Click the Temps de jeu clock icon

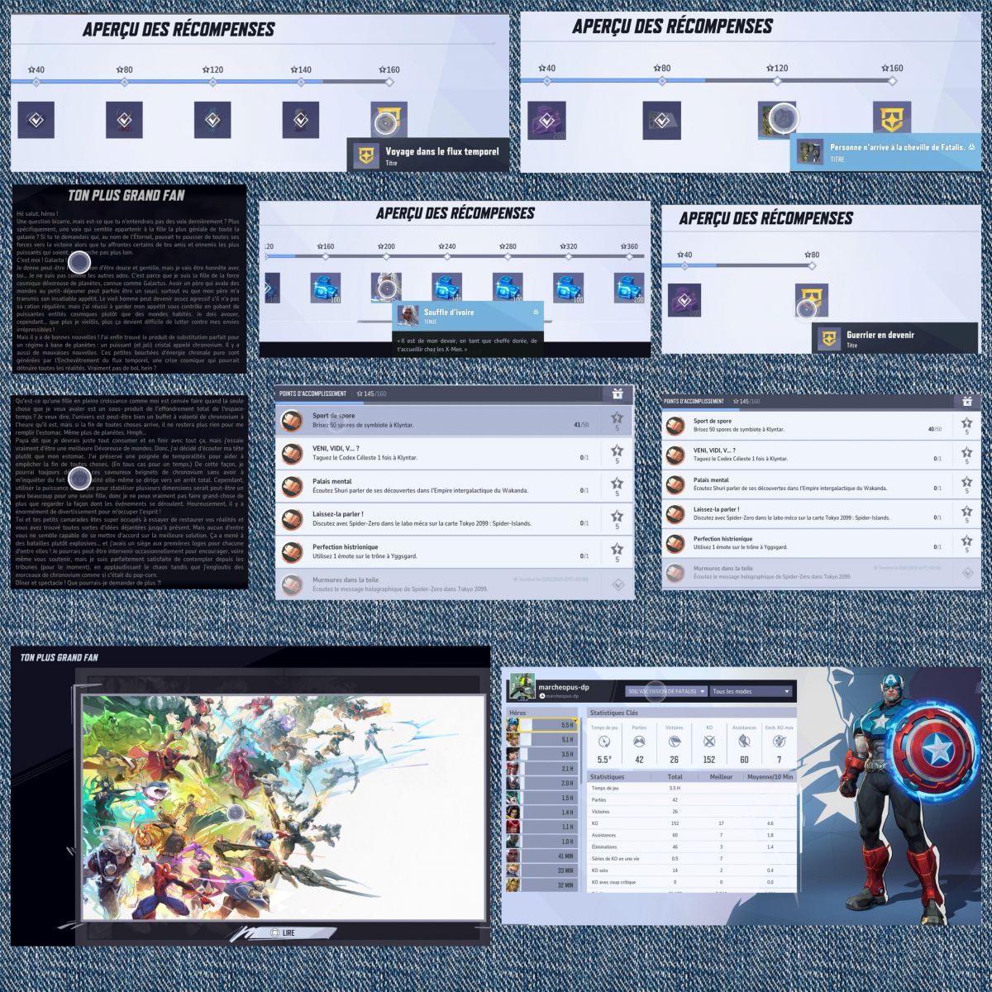pos(603,742)
